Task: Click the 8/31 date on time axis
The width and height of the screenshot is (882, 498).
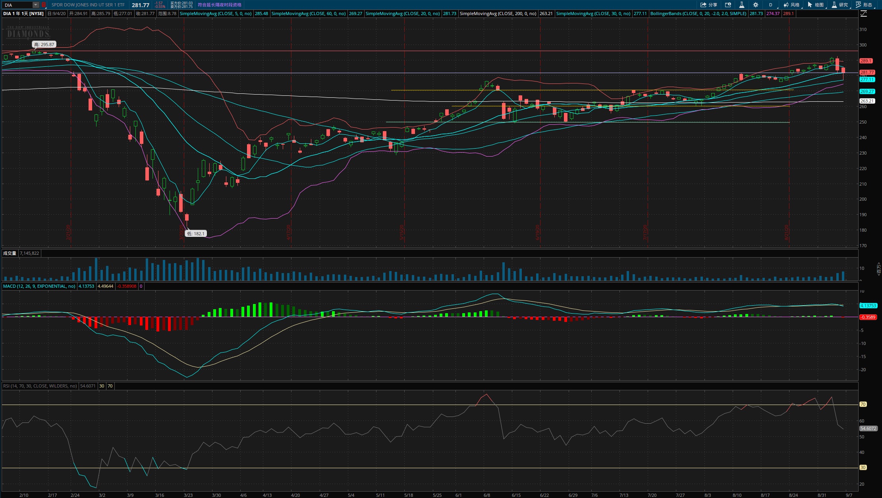Action: [822, 495]
